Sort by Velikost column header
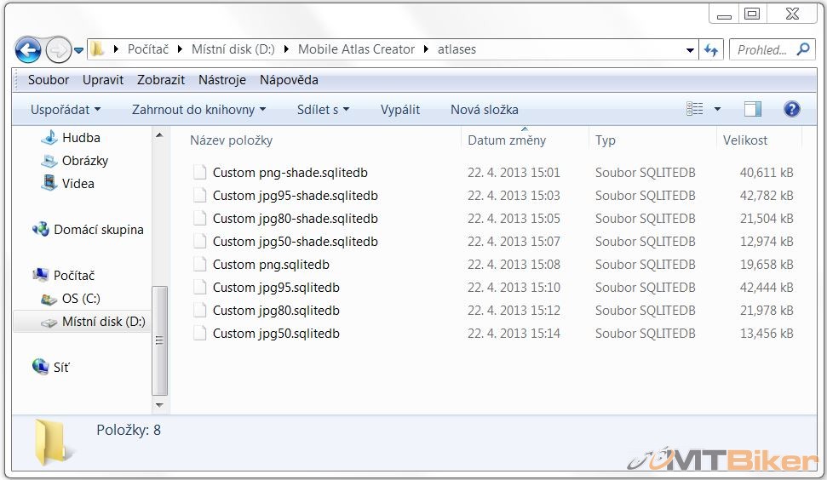827x480 pixels. pyautogui.click(x=745, y=140)
